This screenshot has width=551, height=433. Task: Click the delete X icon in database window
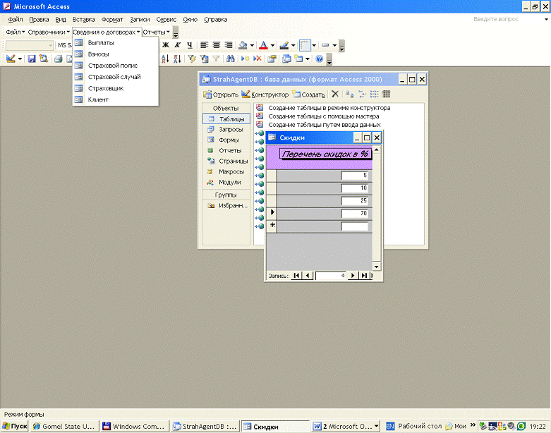[x=335, y=94]
